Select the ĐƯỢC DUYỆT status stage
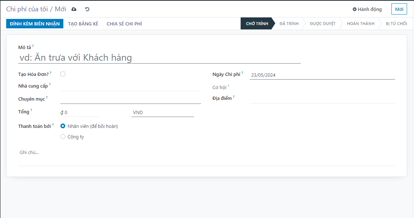The width and height of the screenshot is (414, 218). pyautogui.click(x=323, y=24)
